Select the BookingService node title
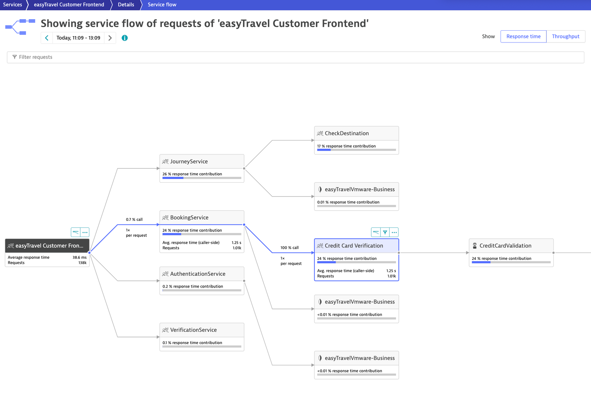Screen dimensions: 591x402 point(189,217)
